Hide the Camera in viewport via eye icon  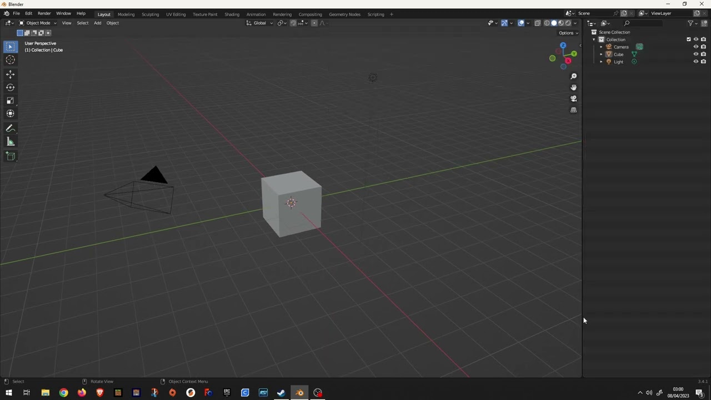point(695,47)
